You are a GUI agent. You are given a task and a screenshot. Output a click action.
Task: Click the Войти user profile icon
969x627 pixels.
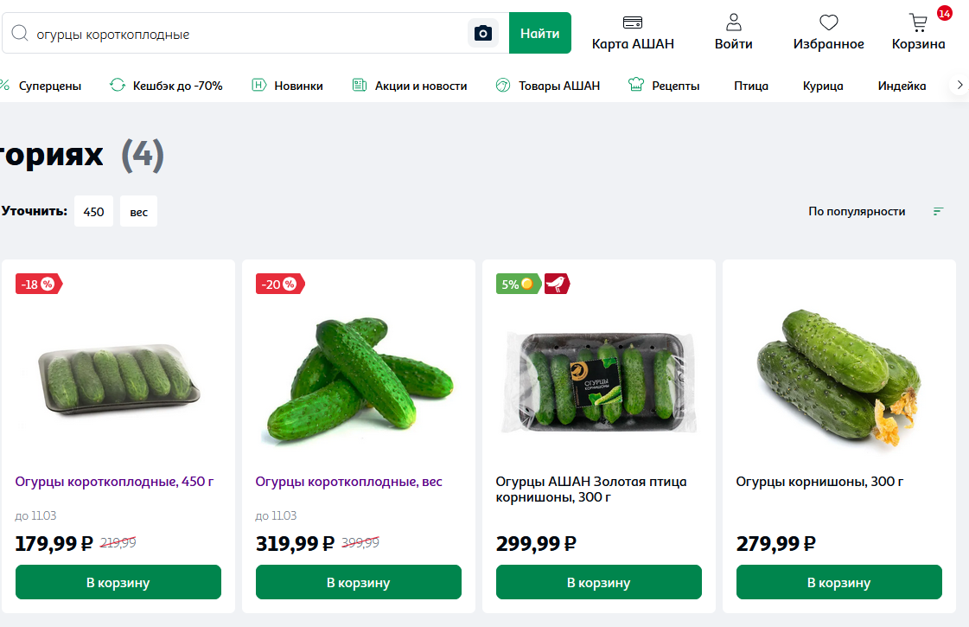pos(733,23)
